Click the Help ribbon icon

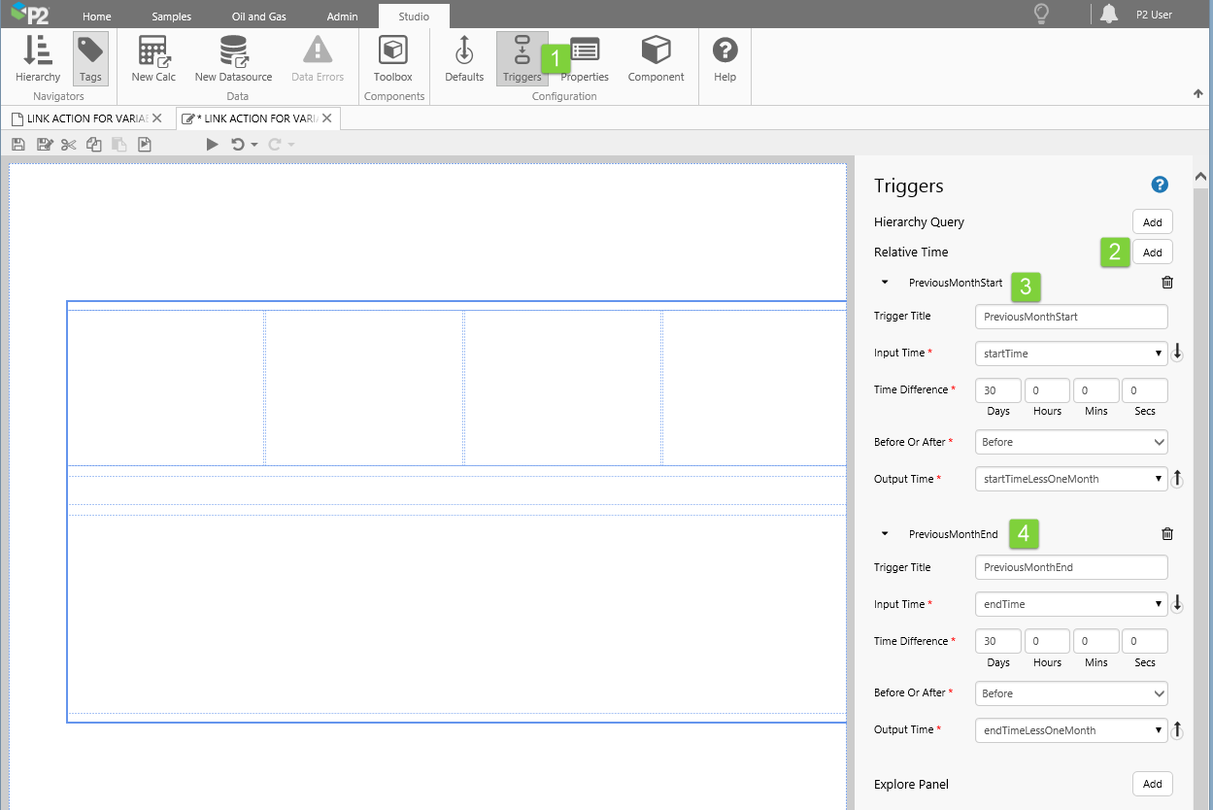click(724, 58)
